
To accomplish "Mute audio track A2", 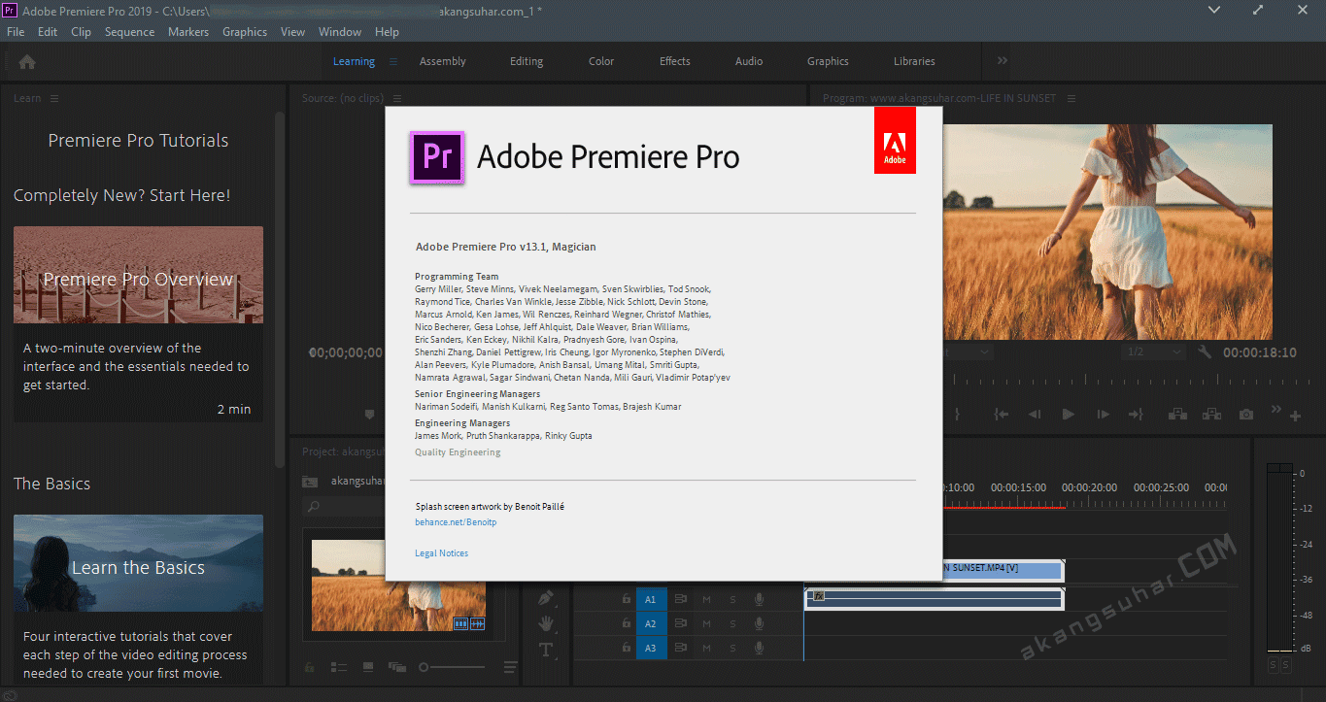I will pyautogui.click(x=707, y=623).
